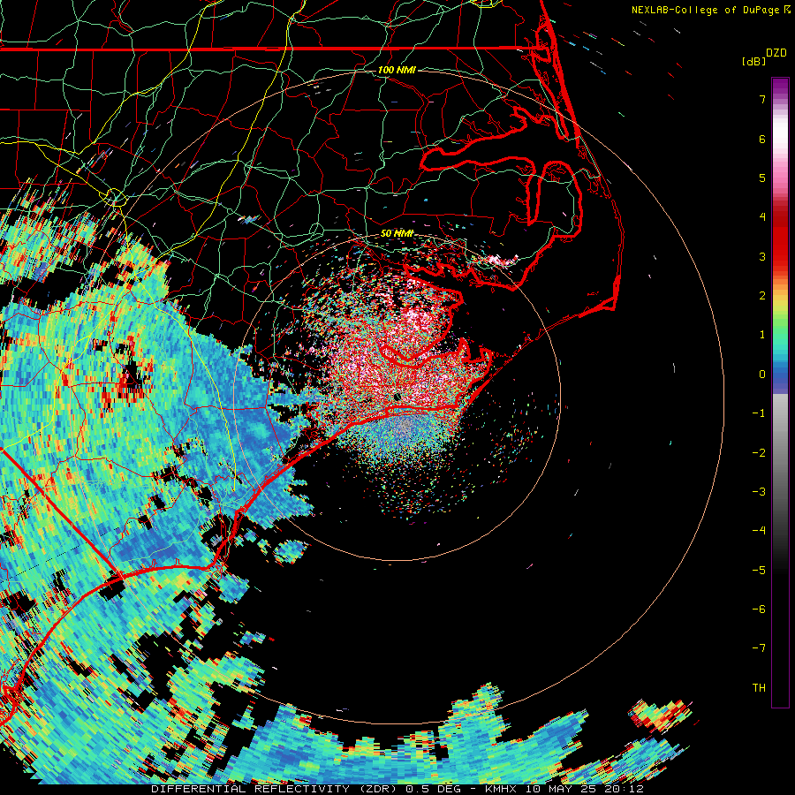This screenshot has height=795, width=795.
Task: Click the -6 value on the color scale
Action: (x=759, y=609)
